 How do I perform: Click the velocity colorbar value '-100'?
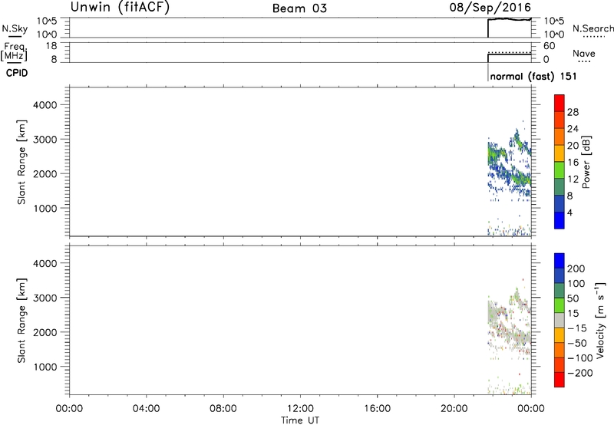579,358
